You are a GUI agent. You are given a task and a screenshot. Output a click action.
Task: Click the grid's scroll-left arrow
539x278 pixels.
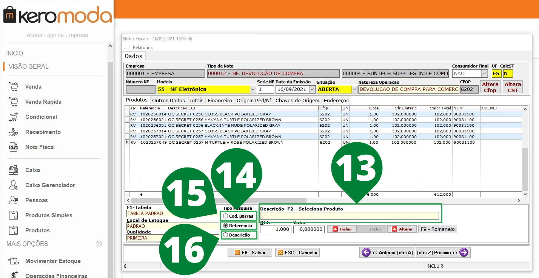[x=128, y=200]
